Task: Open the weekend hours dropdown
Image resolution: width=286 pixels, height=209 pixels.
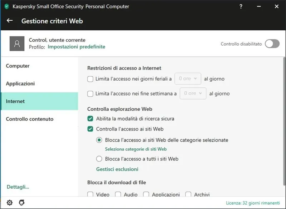Action: 193,93
